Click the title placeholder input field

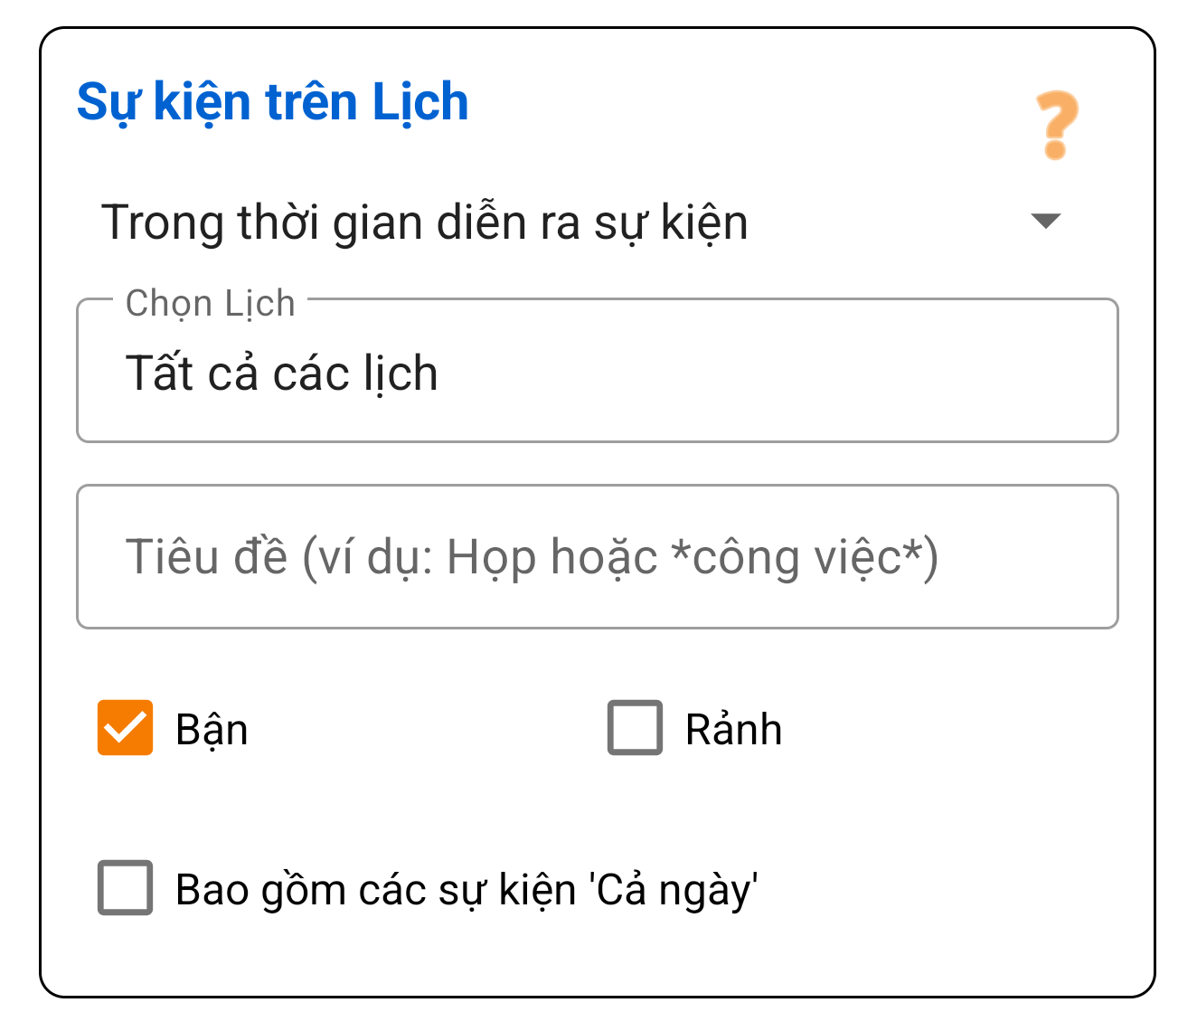pos(597,556)
